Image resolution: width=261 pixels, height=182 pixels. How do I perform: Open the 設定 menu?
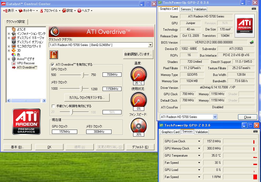tap(69, 11)
